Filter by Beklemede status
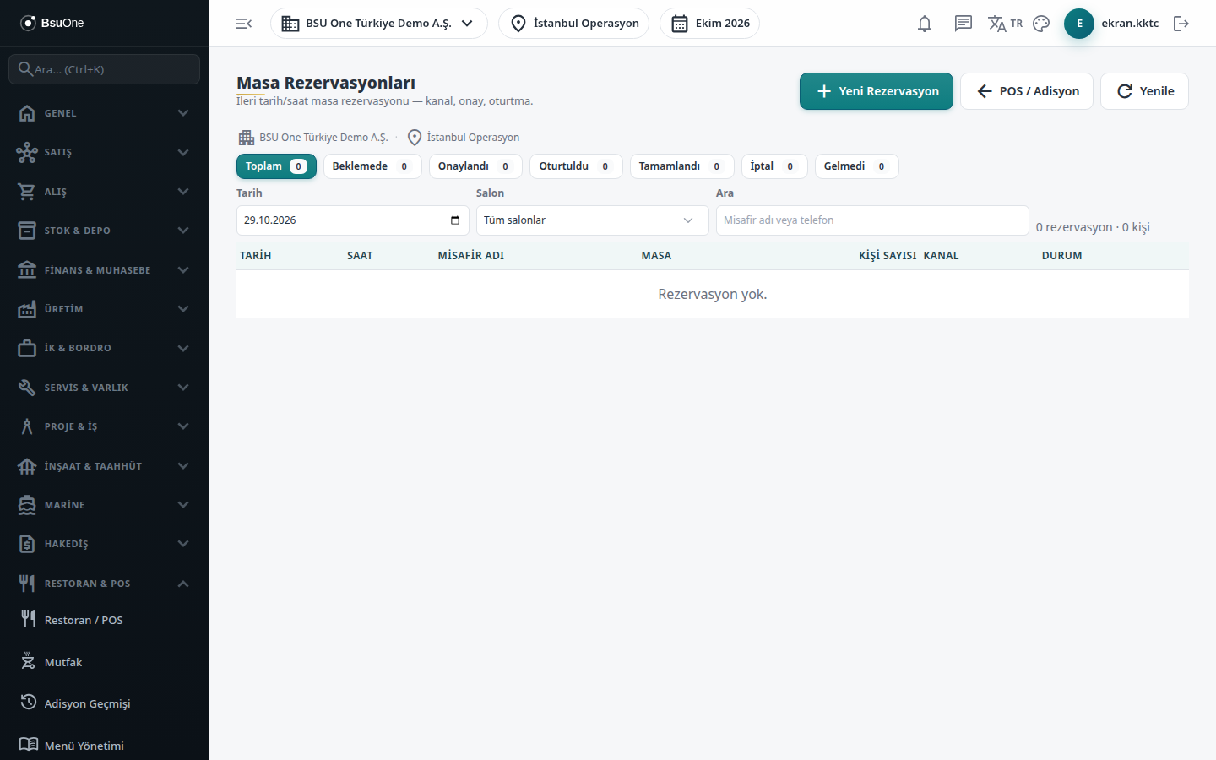Screen dimensions: 1216x760 (372, 166)
